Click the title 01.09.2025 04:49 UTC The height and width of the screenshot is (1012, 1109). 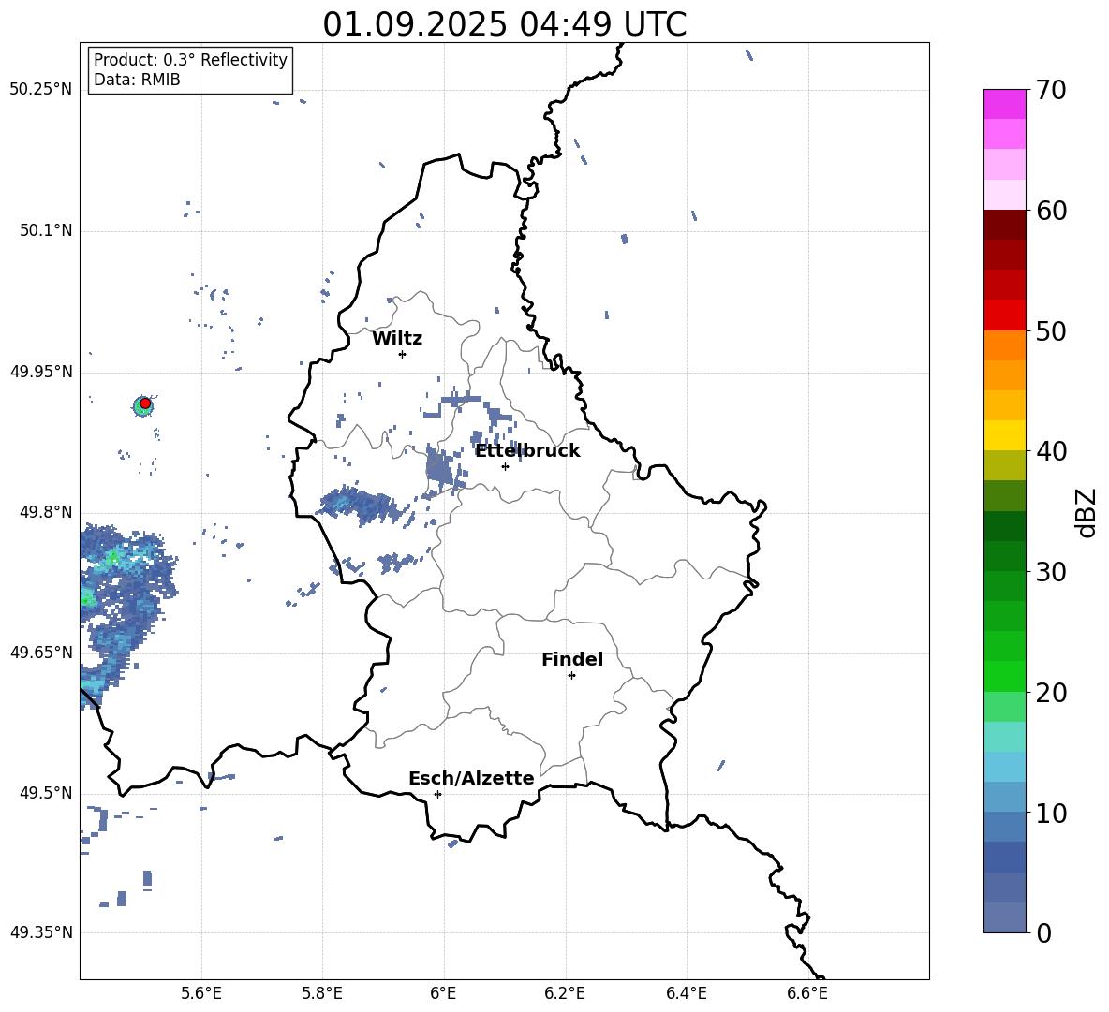point(504,24)
